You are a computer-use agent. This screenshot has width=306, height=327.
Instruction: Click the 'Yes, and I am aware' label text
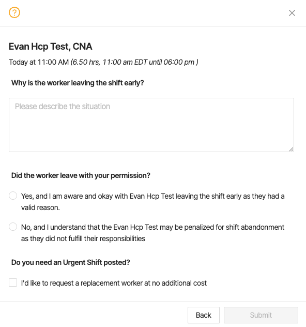click(152, 202)
